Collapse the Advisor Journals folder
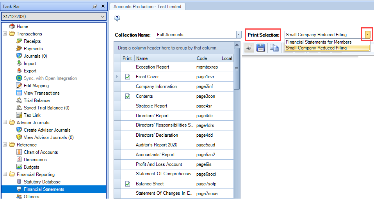Image resolution: width=374 pixels, height=199 pixels. (x=5, y=122)
